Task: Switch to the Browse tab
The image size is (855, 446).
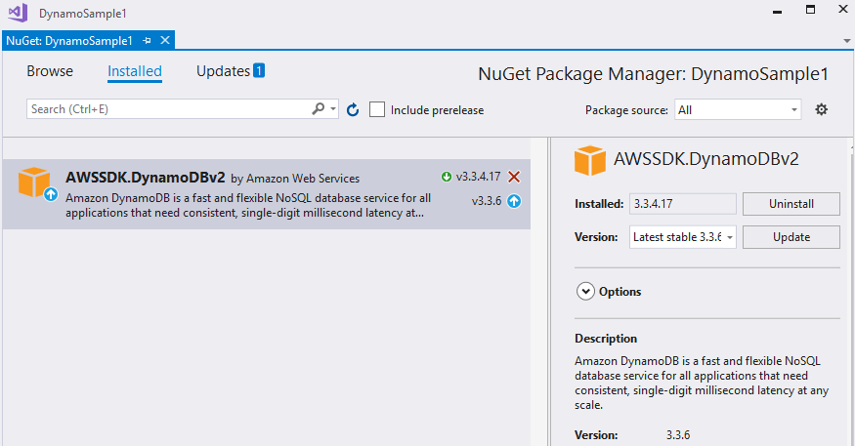Action: pos(50,71)
